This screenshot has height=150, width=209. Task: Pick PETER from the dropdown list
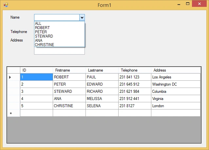tap(59, 32)
